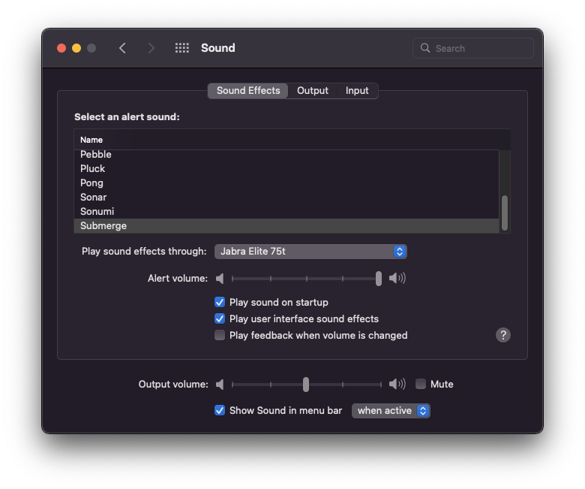
Task: Click the alert sound list scrollbar
Action: click(505, 213)
